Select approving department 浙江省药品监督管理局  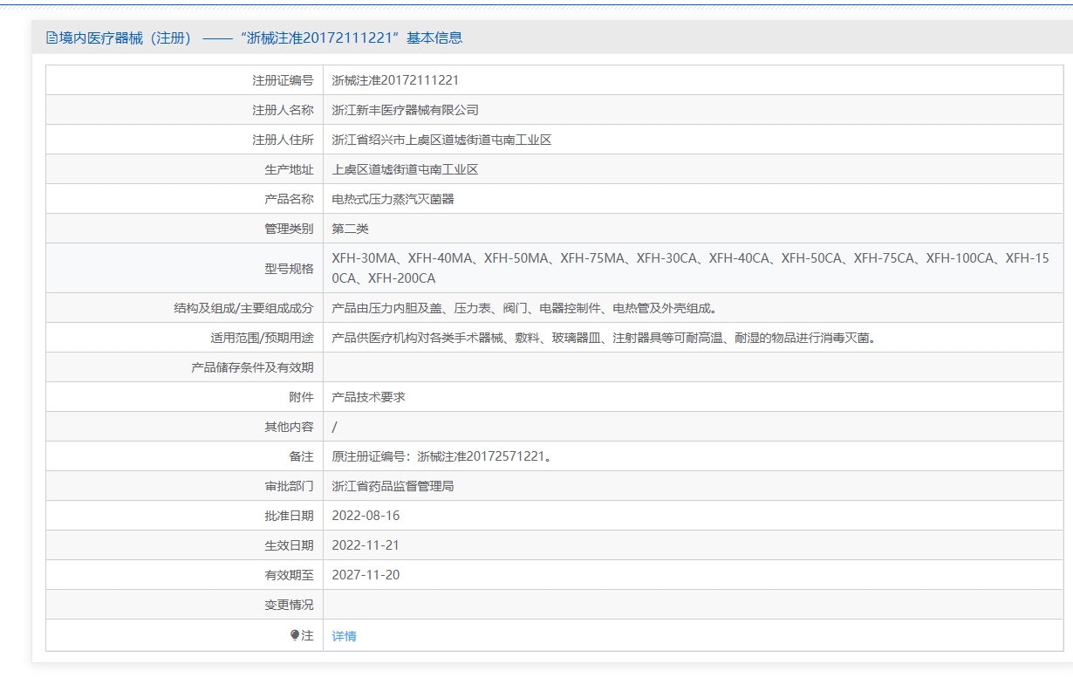pyautogui.click(x=393, y=486)
